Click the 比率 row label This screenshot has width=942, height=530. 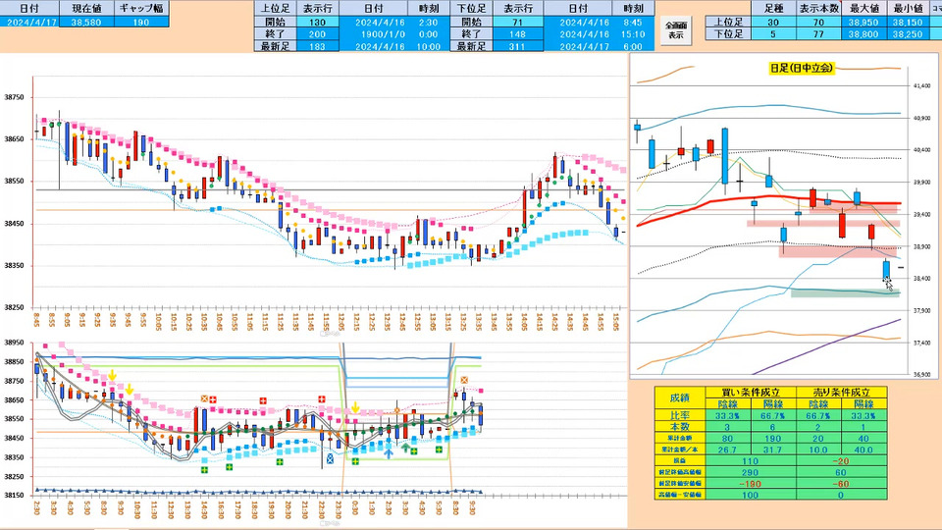point(679,415)
